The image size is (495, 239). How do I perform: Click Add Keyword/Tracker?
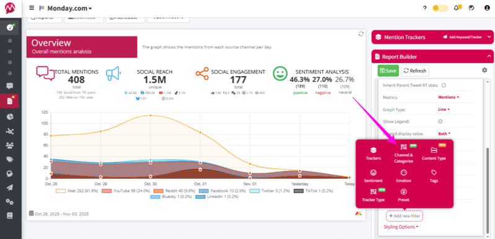tap(463, 37)
